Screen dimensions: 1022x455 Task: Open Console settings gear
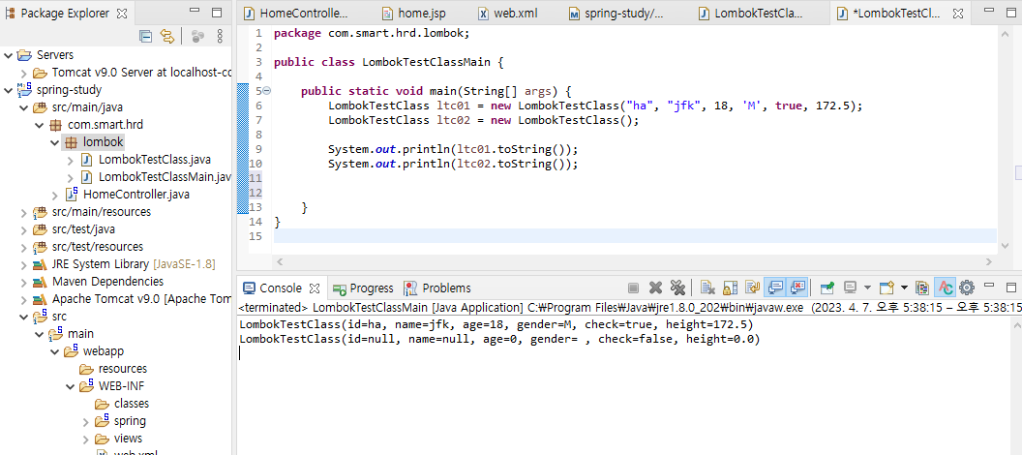click(967, 288)
